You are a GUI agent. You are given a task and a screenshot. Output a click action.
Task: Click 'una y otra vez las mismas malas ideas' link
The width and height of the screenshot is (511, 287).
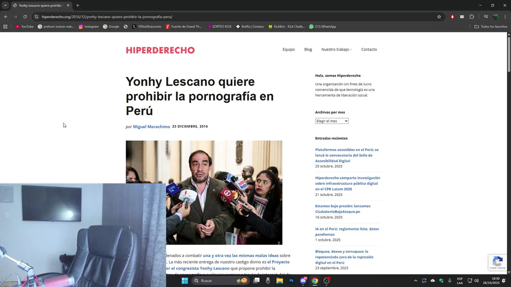(241, 256)
